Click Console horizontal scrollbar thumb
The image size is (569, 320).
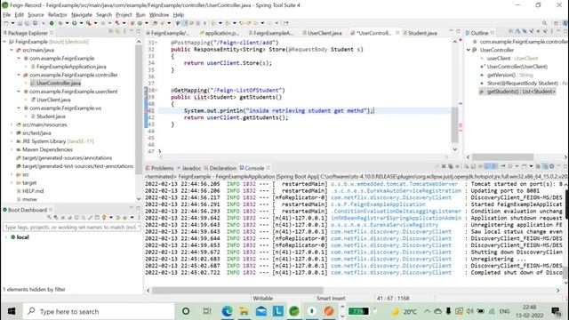(x=237, y=291)
